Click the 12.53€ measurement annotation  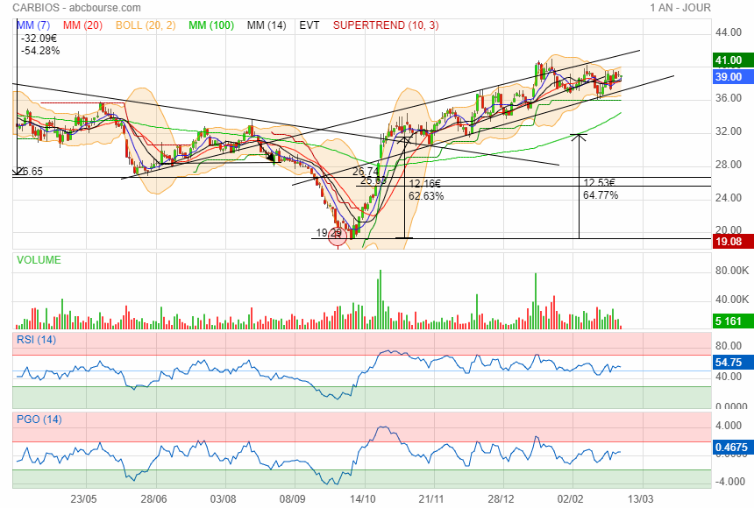tap(599, 183)
